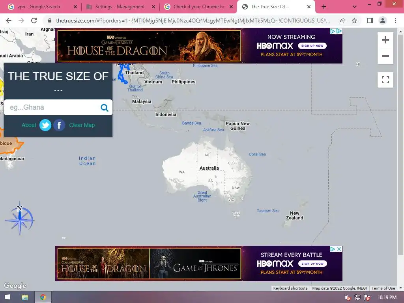Open the profile avatar menu
This screenshot has width=404, height=303.
(x=383, y=21)
